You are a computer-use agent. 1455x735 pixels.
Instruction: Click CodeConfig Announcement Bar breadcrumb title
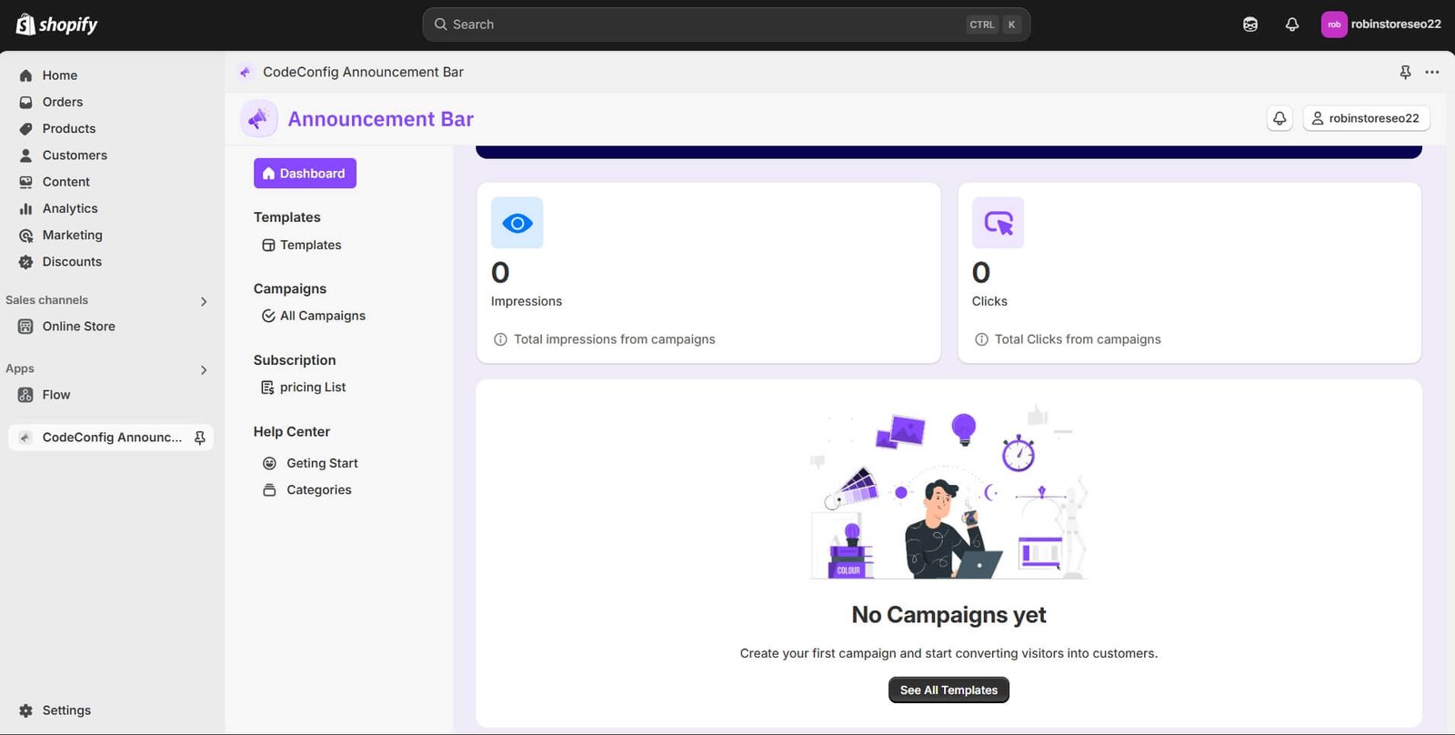(x=363, y=72)
